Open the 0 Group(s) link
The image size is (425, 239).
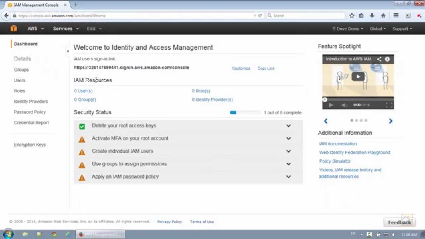point(85,100)
